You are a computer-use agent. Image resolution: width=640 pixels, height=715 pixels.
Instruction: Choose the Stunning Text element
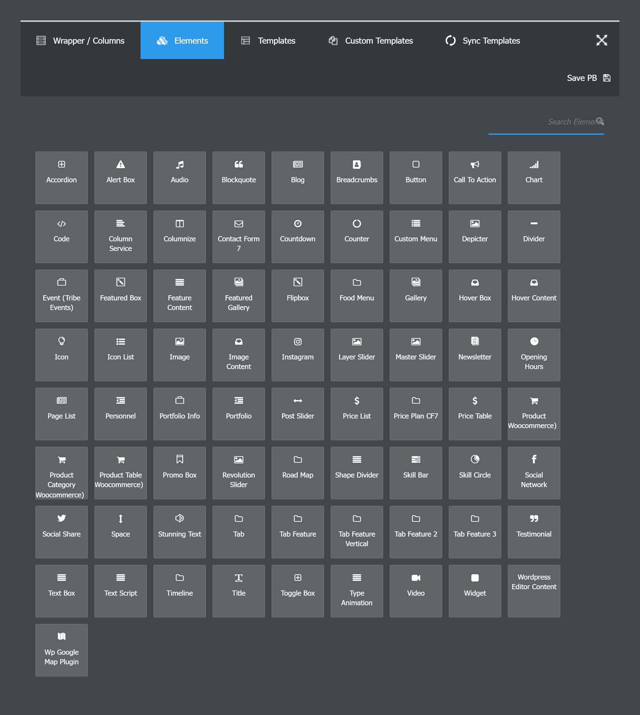coord(180,532)
